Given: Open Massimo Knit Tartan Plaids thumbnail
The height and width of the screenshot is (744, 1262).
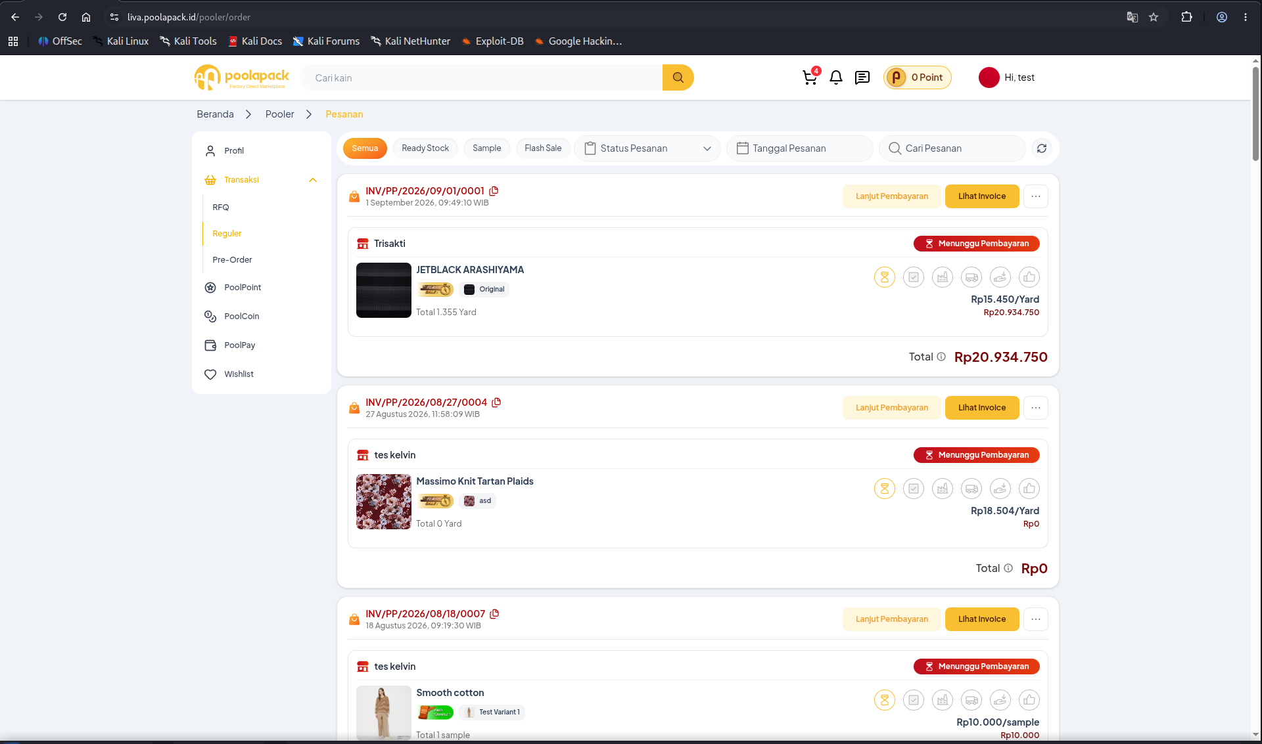Looking at the screenshot, I should (x=384, y=502).
